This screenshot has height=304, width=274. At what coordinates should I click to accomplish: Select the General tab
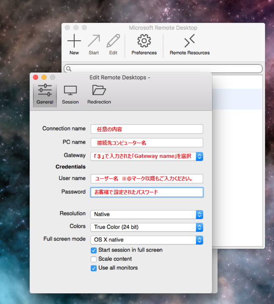pos(45,95)
